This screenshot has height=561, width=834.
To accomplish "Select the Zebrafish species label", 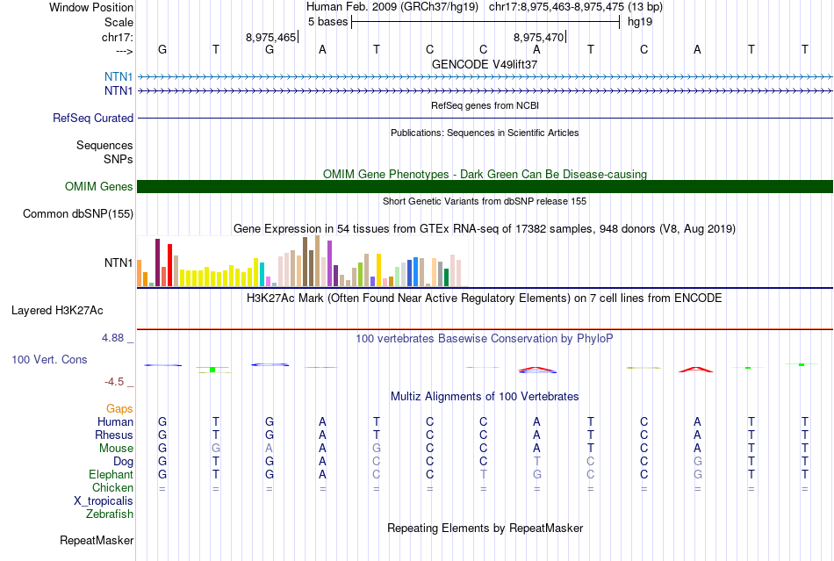I will tap(110, 514).
